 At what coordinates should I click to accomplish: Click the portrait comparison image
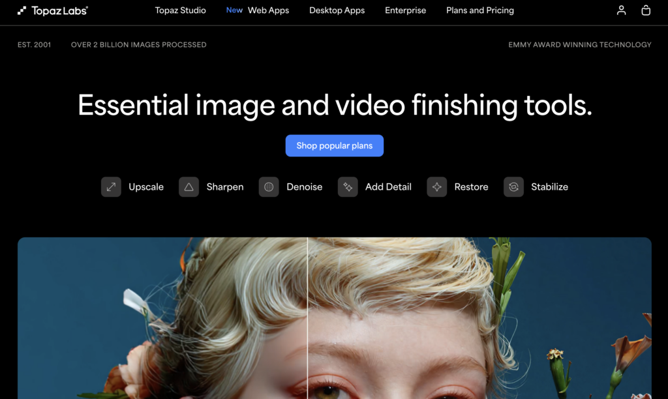pyautogui.click(x=335, y=318)
